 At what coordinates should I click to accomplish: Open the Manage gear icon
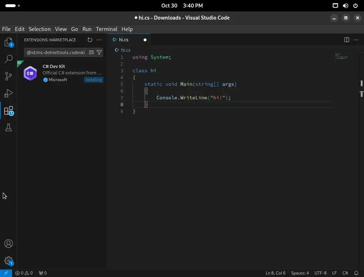pyautogui.click(x=9, y=261)
